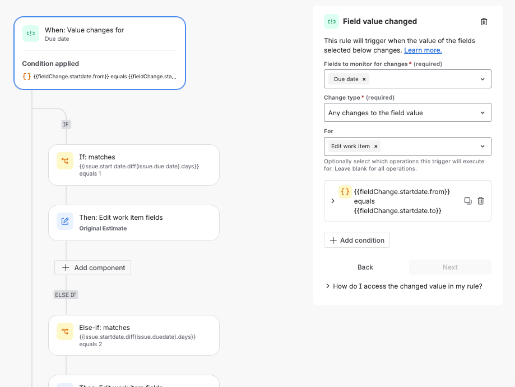Expand the fieldChange.startdate condition chevron
The height and width of the screenshot is (387, 515).
click(333, 201)
